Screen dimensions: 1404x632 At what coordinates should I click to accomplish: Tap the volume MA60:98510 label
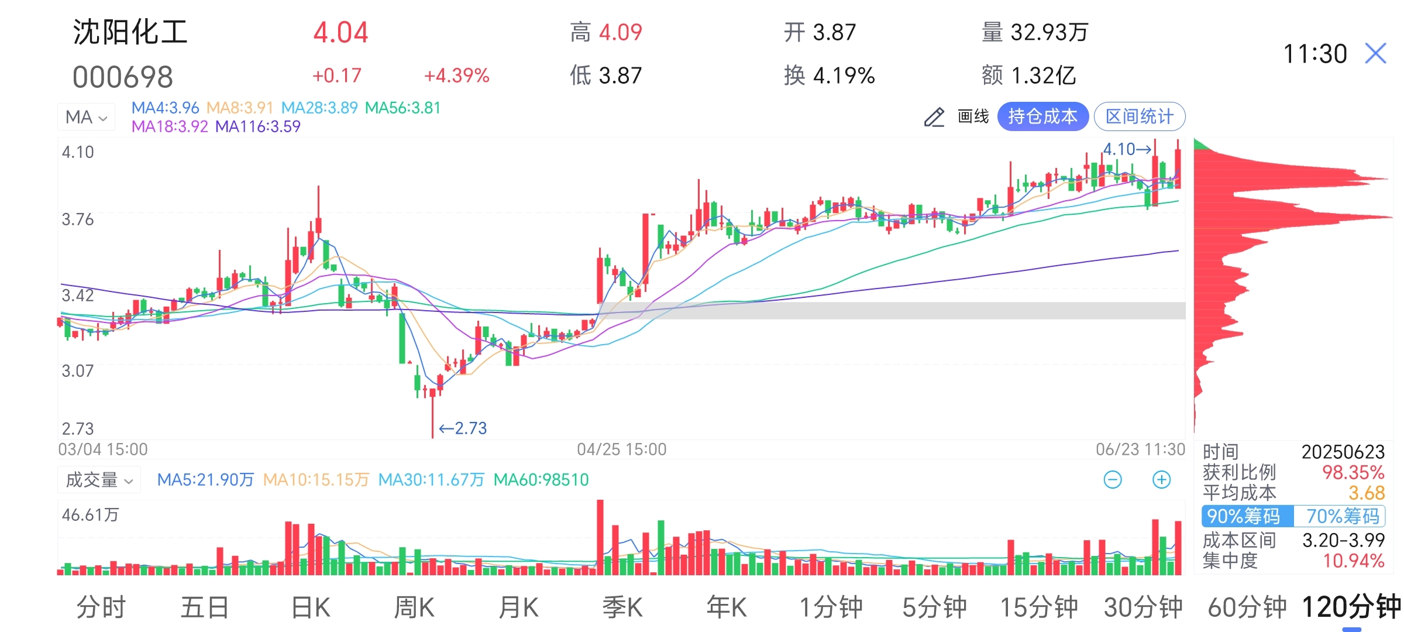[x=541, y=480]
